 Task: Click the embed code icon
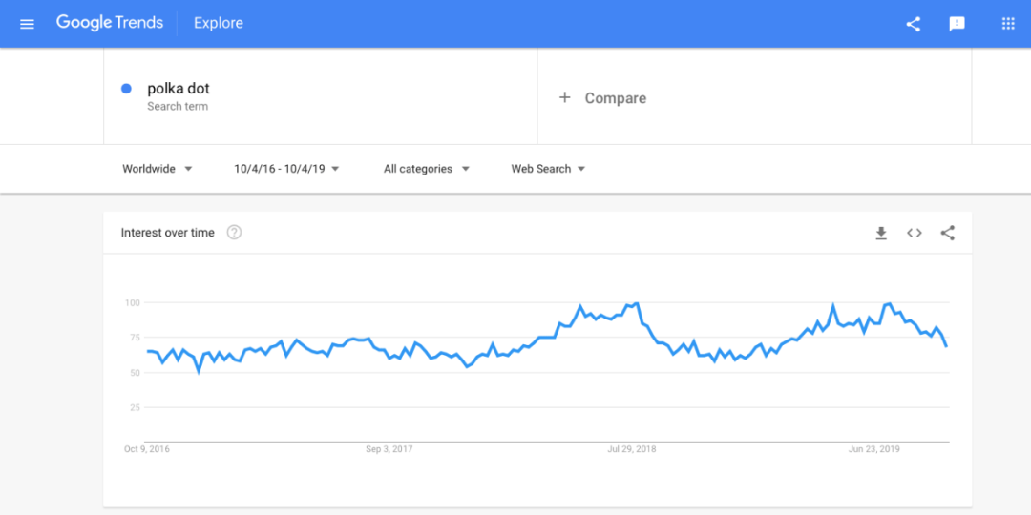pyautogui.click(x=915, y=233)
